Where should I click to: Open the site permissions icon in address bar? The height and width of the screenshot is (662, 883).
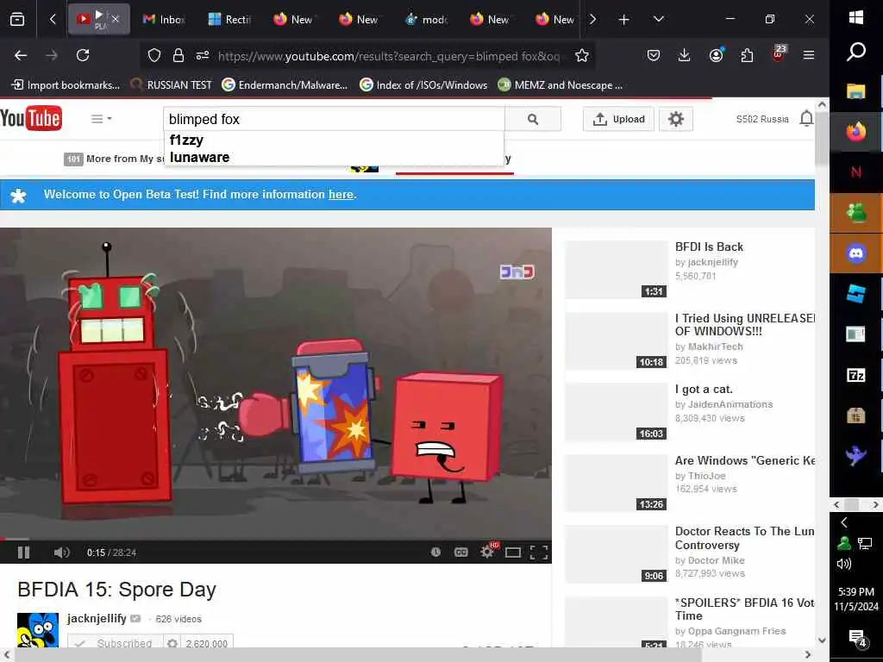[x=203, y=55]
